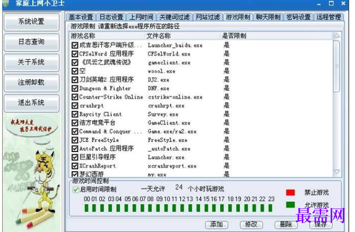Viewport: 355px width, 232px height.
Task: Click the 添加 button
Action: (x=217, y=225)
